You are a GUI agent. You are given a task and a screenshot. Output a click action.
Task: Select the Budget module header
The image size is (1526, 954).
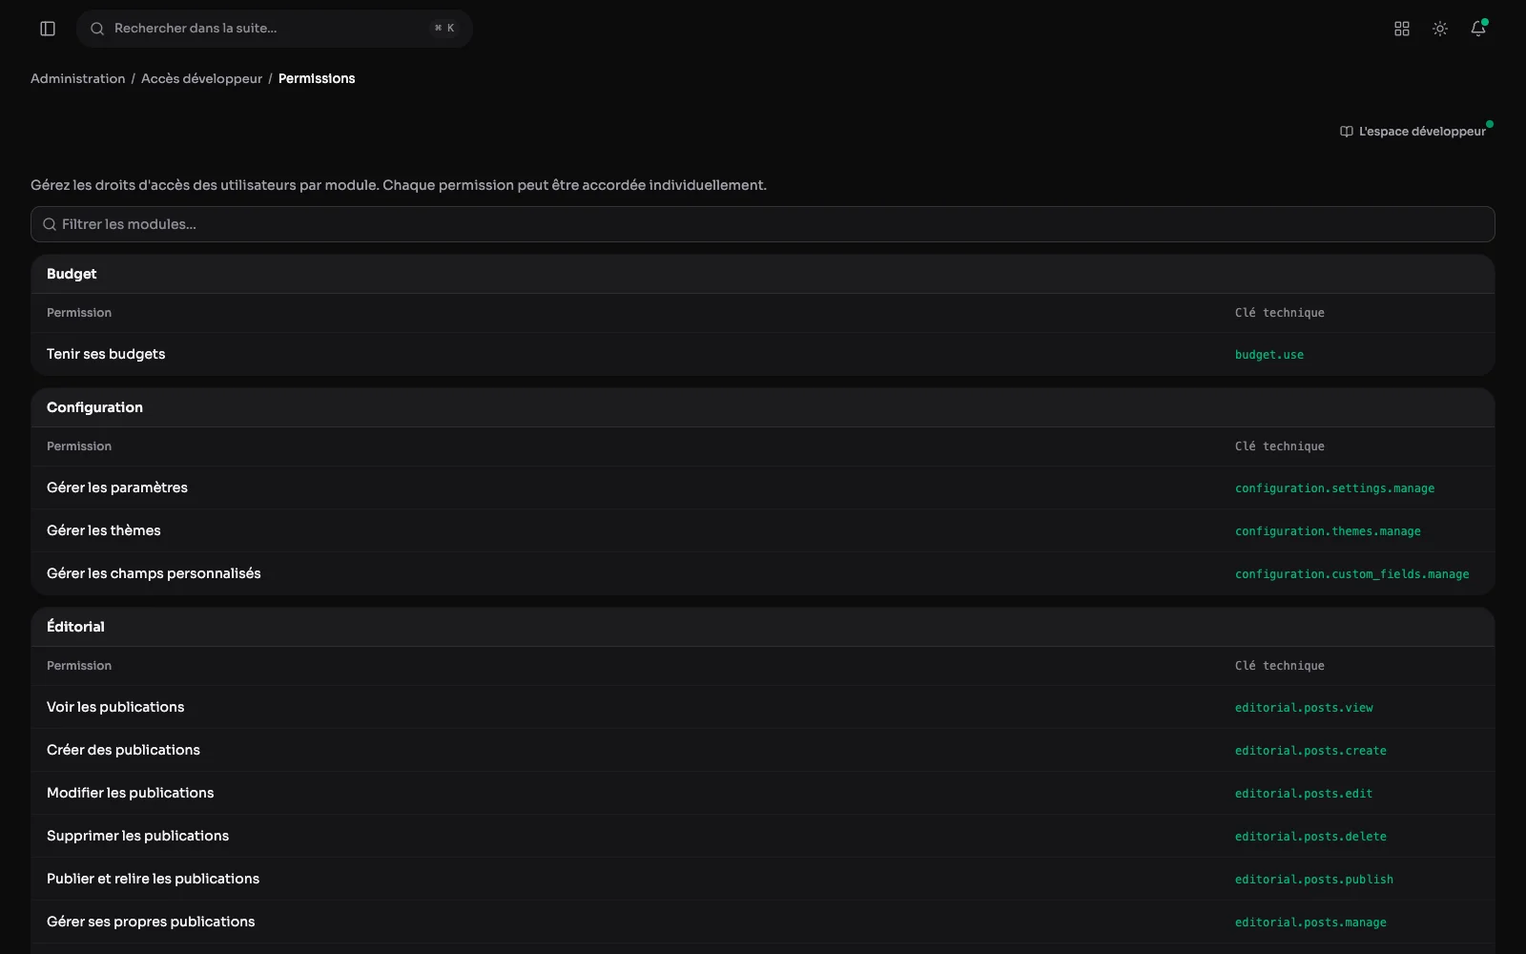point(763,274)
